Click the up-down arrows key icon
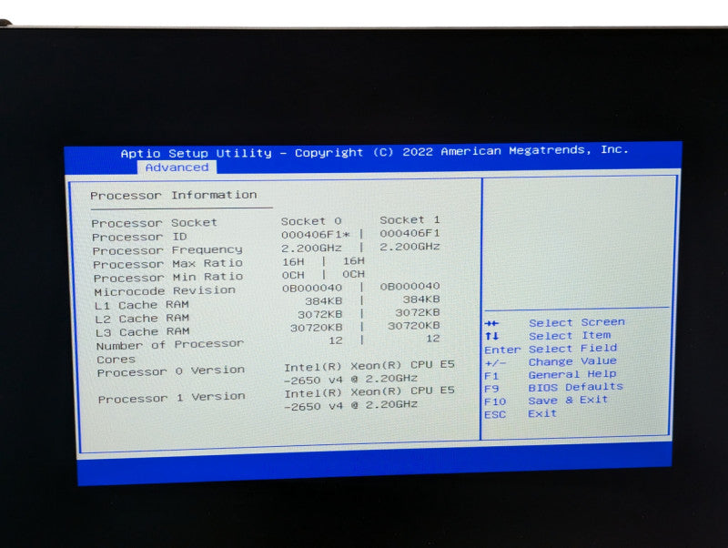728x548 pixels. (x=491, y=336)
